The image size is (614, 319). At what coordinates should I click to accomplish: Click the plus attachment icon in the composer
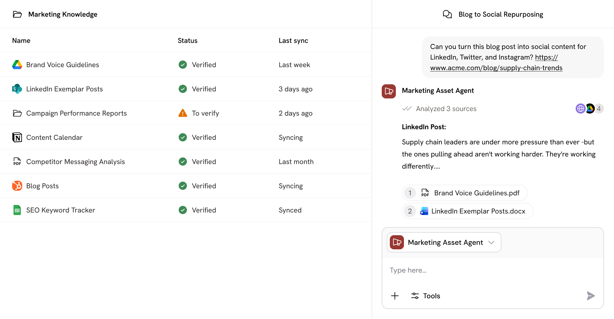pyautogui.click(x=394, y=296)
